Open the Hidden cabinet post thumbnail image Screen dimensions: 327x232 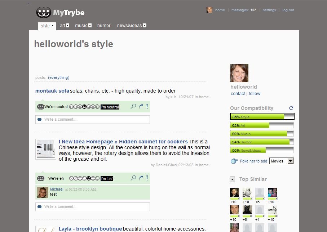46,149
